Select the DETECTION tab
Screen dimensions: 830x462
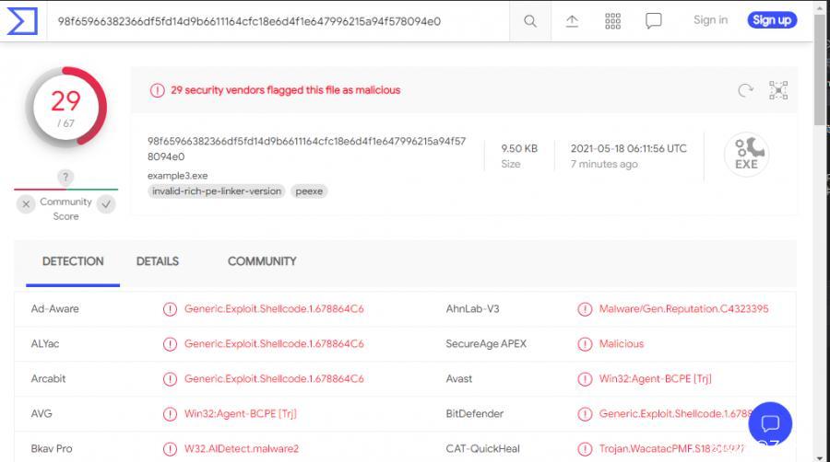pos(73,261)
